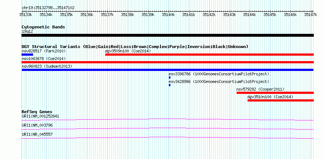Open the esv3428986 1000GenomesConsortiumPilotProject label
The image size is (324, 159).
219,82
